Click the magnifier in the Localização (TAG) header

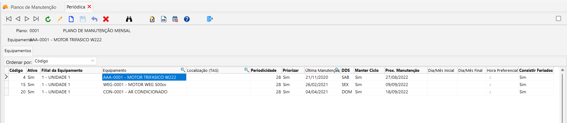click(x=247, y=70)
